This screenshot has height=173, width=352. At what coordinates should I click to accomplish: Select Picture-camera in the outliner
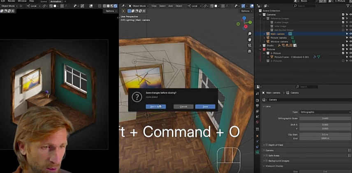coord(278,37)
